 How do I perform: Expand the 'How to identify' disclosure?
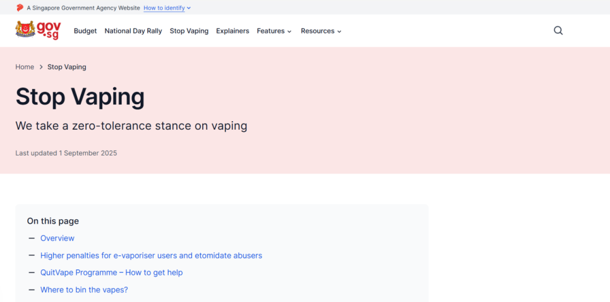[x=167, y=8]
